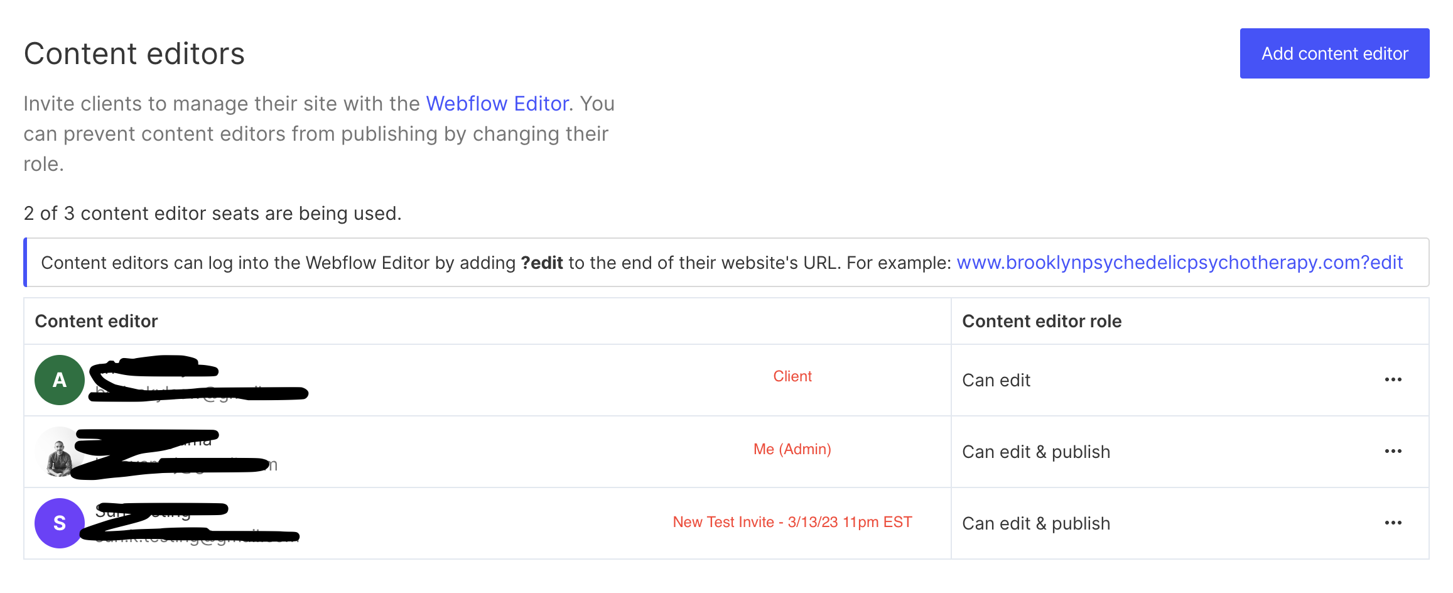Click the bold ?edit text in info banner
This screenshot has width=1453, height=593.
[x=541, y=263]
